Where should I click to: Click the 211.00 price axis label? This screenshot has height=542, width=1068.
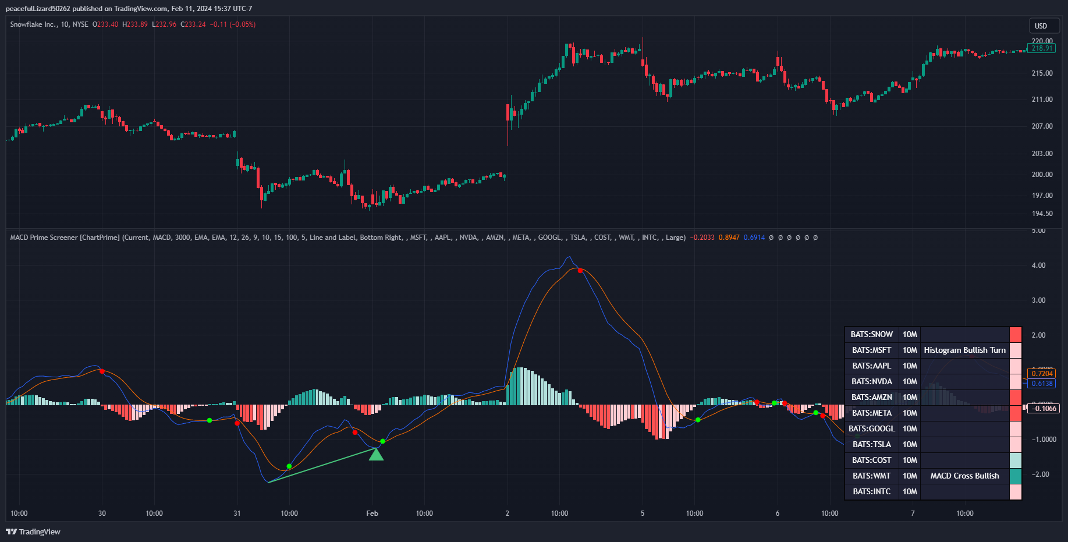(x=1042, y=100)
